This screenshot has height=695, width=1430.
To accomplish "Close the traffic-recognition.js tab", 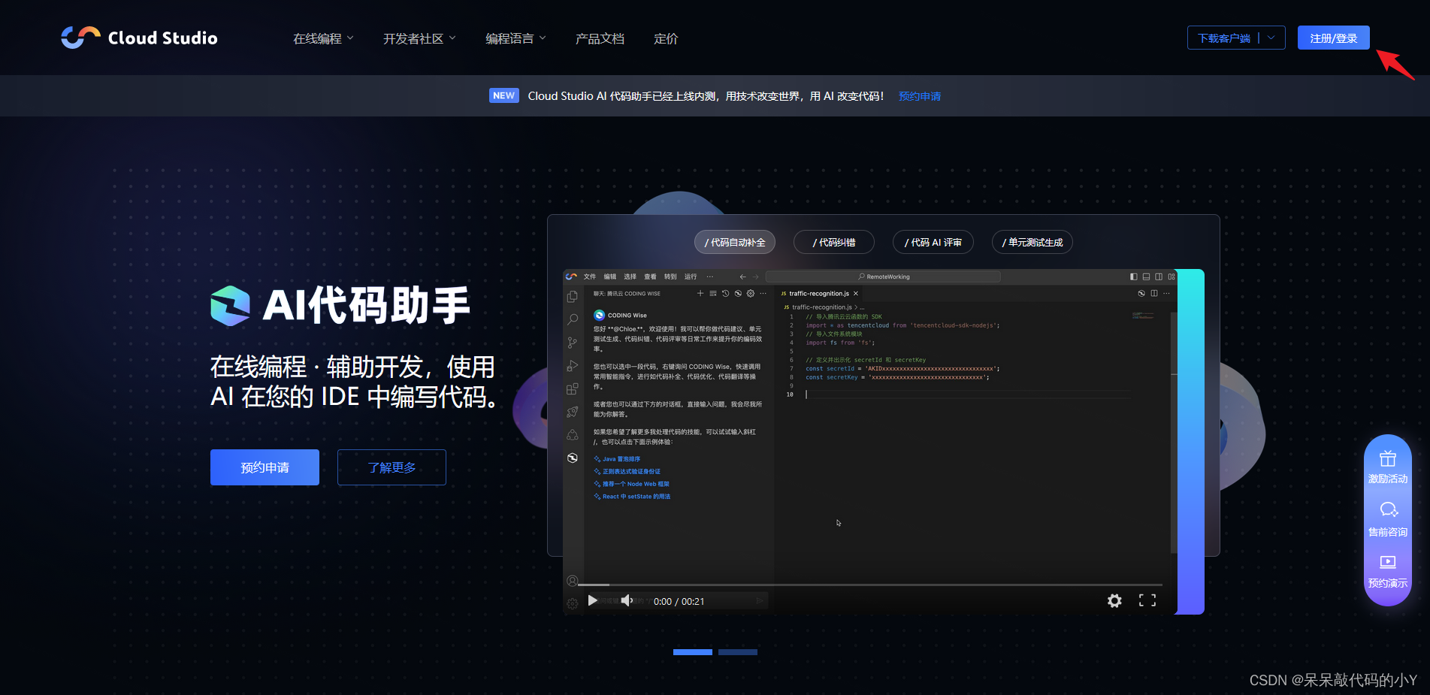I will click(856, 294).
